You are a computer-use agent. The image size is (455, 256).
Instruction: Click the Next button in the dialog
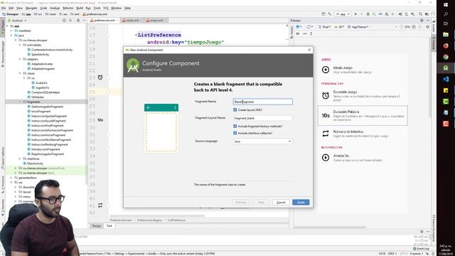click(x=261, y=202)
